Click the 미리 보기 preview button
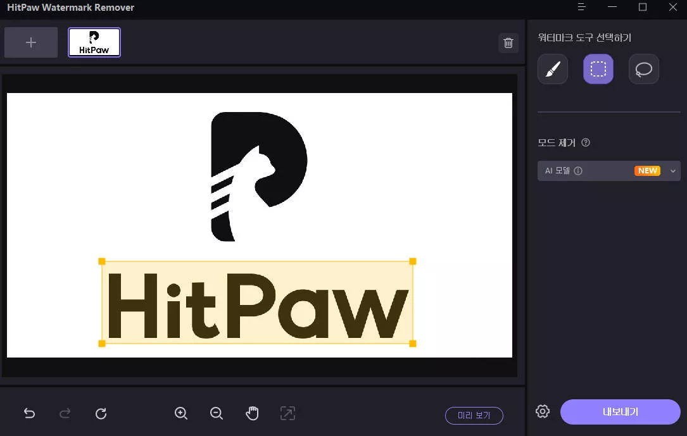This screenshot has height=436, width=687. point(474,416)
